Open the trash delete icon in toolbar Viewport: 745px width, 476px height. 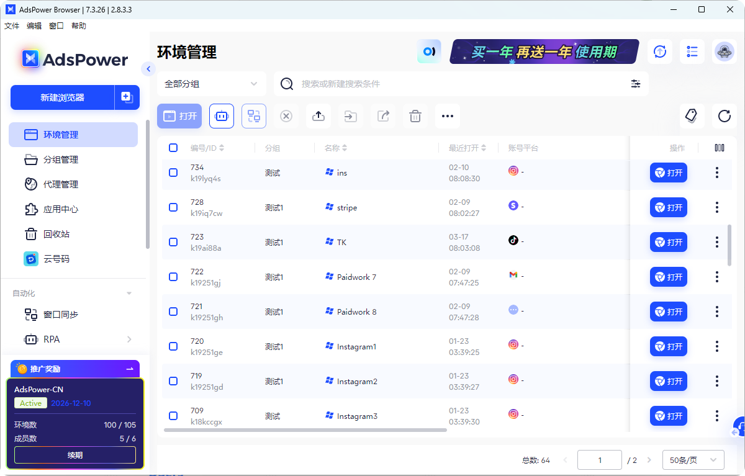point(415,116)
